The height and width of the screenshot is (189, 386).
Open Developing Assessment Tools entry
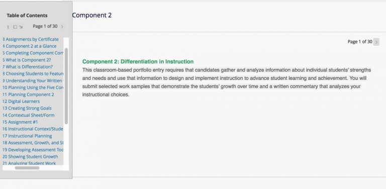(33, 150)
